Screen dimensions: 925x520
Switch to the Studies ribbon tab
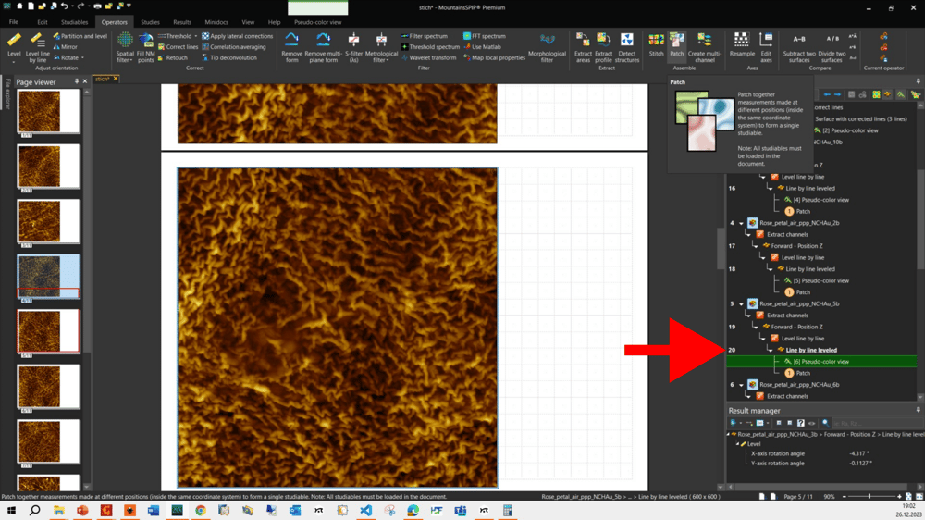[150, 22]
